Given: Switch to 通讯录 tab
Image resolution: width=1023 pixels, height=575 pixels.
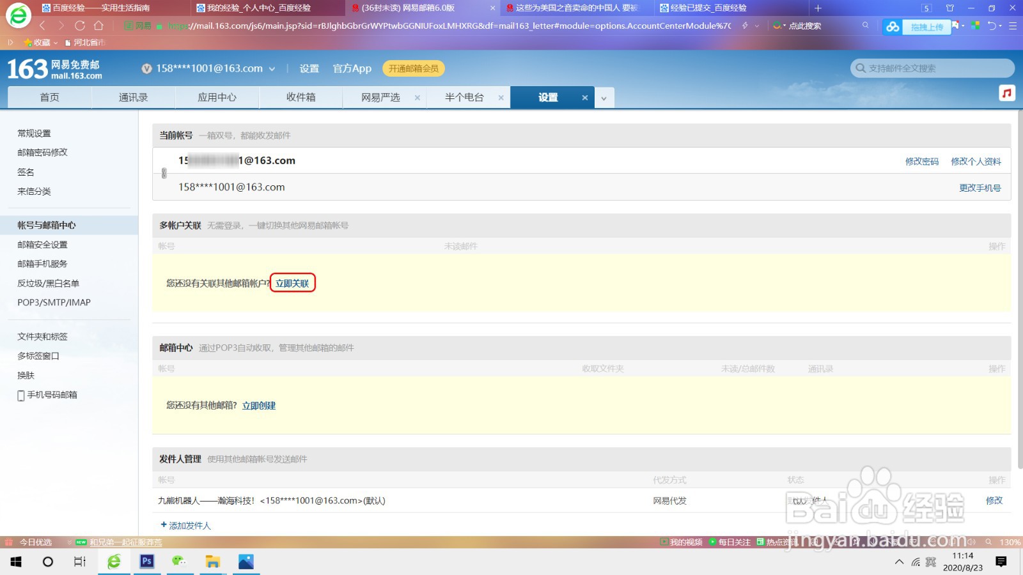Looking at the screenshot, I should pos(134,97).
